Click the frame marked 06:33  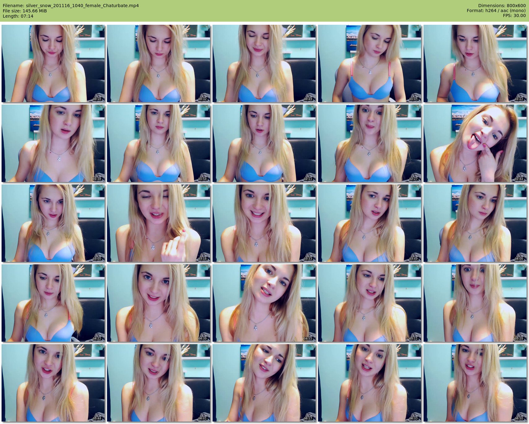tap(370, 383)
